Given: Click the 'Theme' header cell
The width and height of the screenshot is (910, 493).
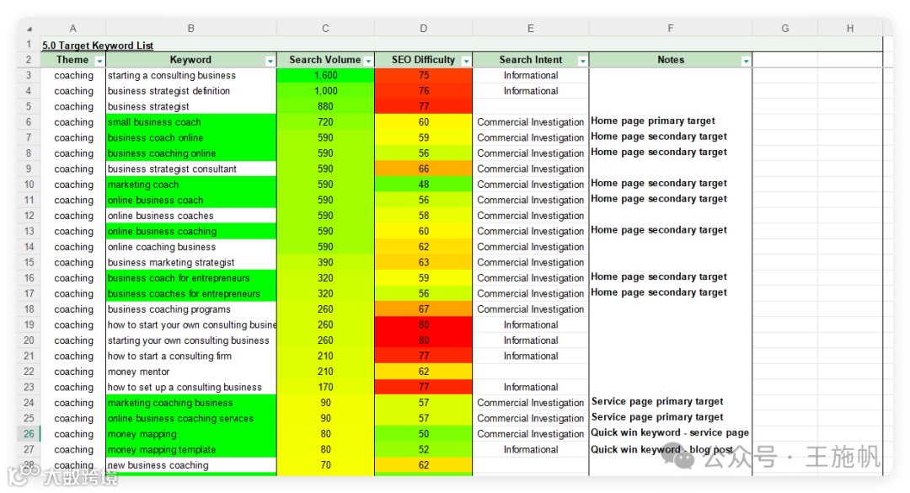Looking at the screenshot, I should (72, 60).
